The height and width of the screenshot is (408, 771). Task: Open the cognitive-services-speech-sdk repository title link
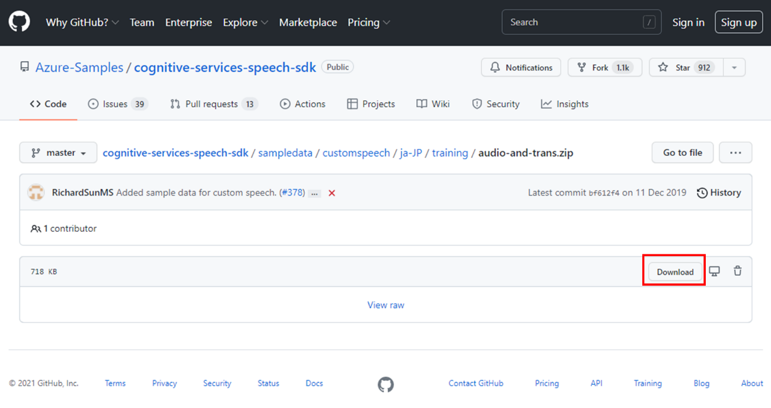coord(225,68)
